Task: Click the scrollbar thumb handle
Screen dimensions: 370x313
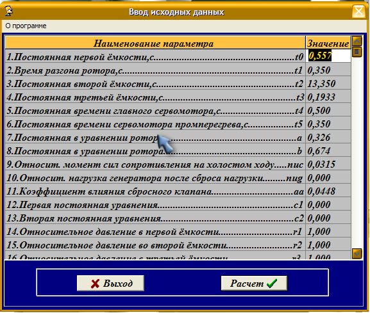Action: click(357, 52)
